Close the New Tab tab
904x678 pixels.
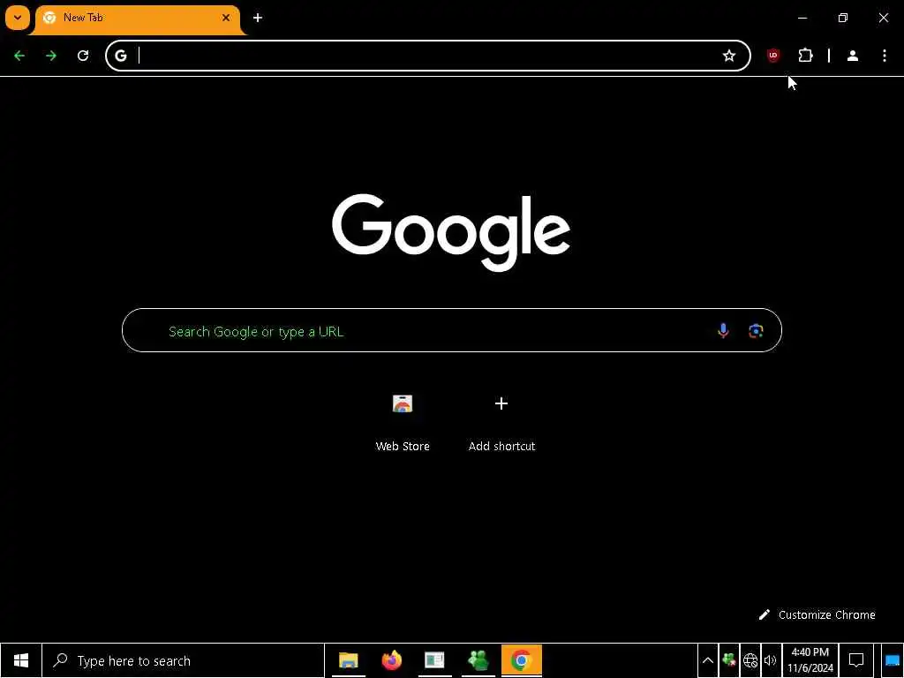(x=226, y=18)
